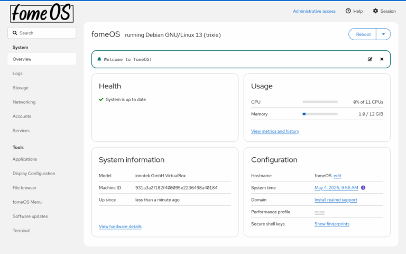The width and height of the screenshot is (406, 254).
Task: Edit the Welcome to fomeOS message
Action: [370, 59]
